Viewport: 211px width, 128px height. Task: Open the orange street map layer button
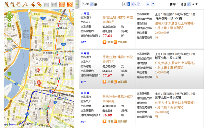(62, 4)
